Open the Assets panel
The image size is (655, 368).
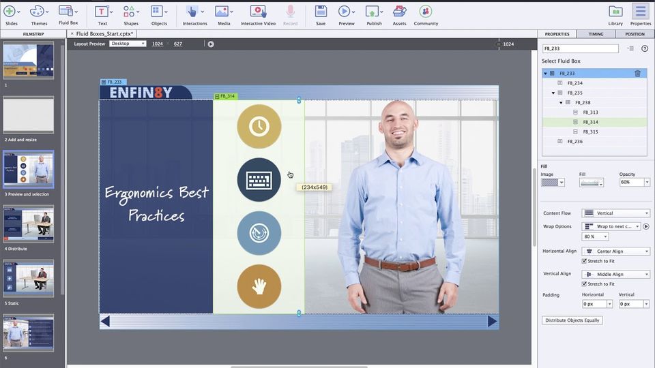399,15
